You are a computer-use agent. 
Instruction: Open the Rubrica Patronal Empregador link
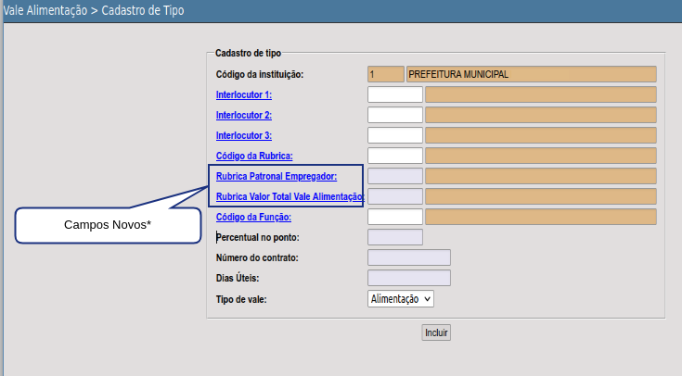click(x=276, y=176)
